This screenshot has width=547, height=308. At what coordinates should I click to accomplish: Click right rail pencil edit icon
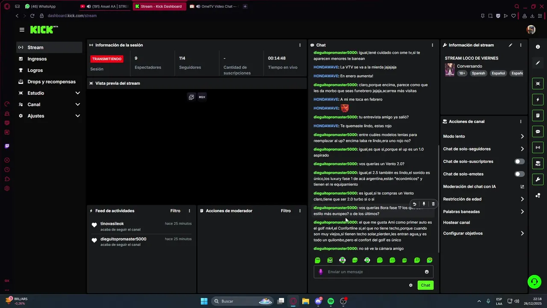[538, 63]
